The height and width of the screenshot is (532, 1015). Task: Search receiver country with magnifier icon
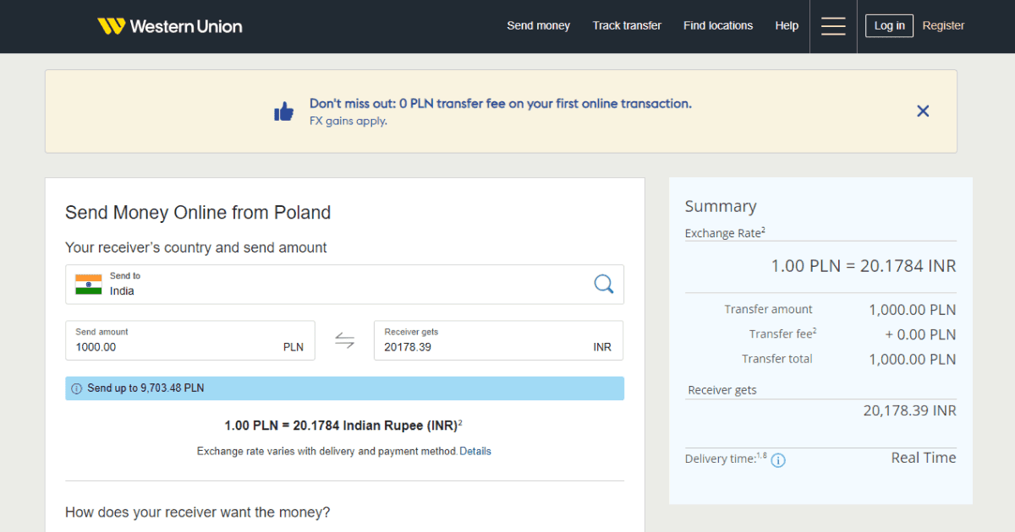tap(604, 284)
